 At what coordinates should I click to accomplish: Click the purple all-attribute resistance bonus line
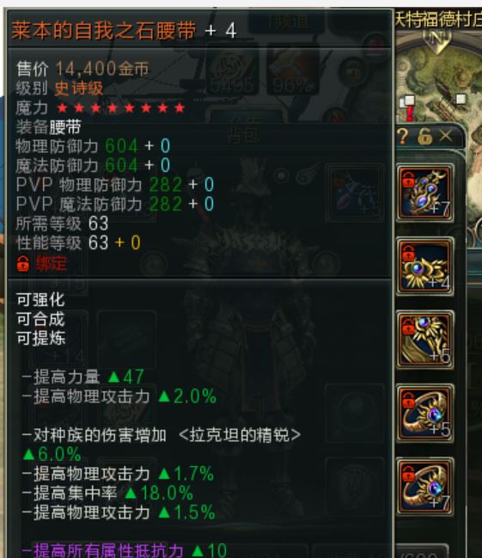click(x=124, y=550)
